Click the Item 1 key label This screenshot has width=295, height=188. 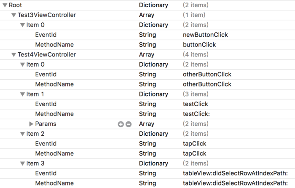(x=35, y=94)
